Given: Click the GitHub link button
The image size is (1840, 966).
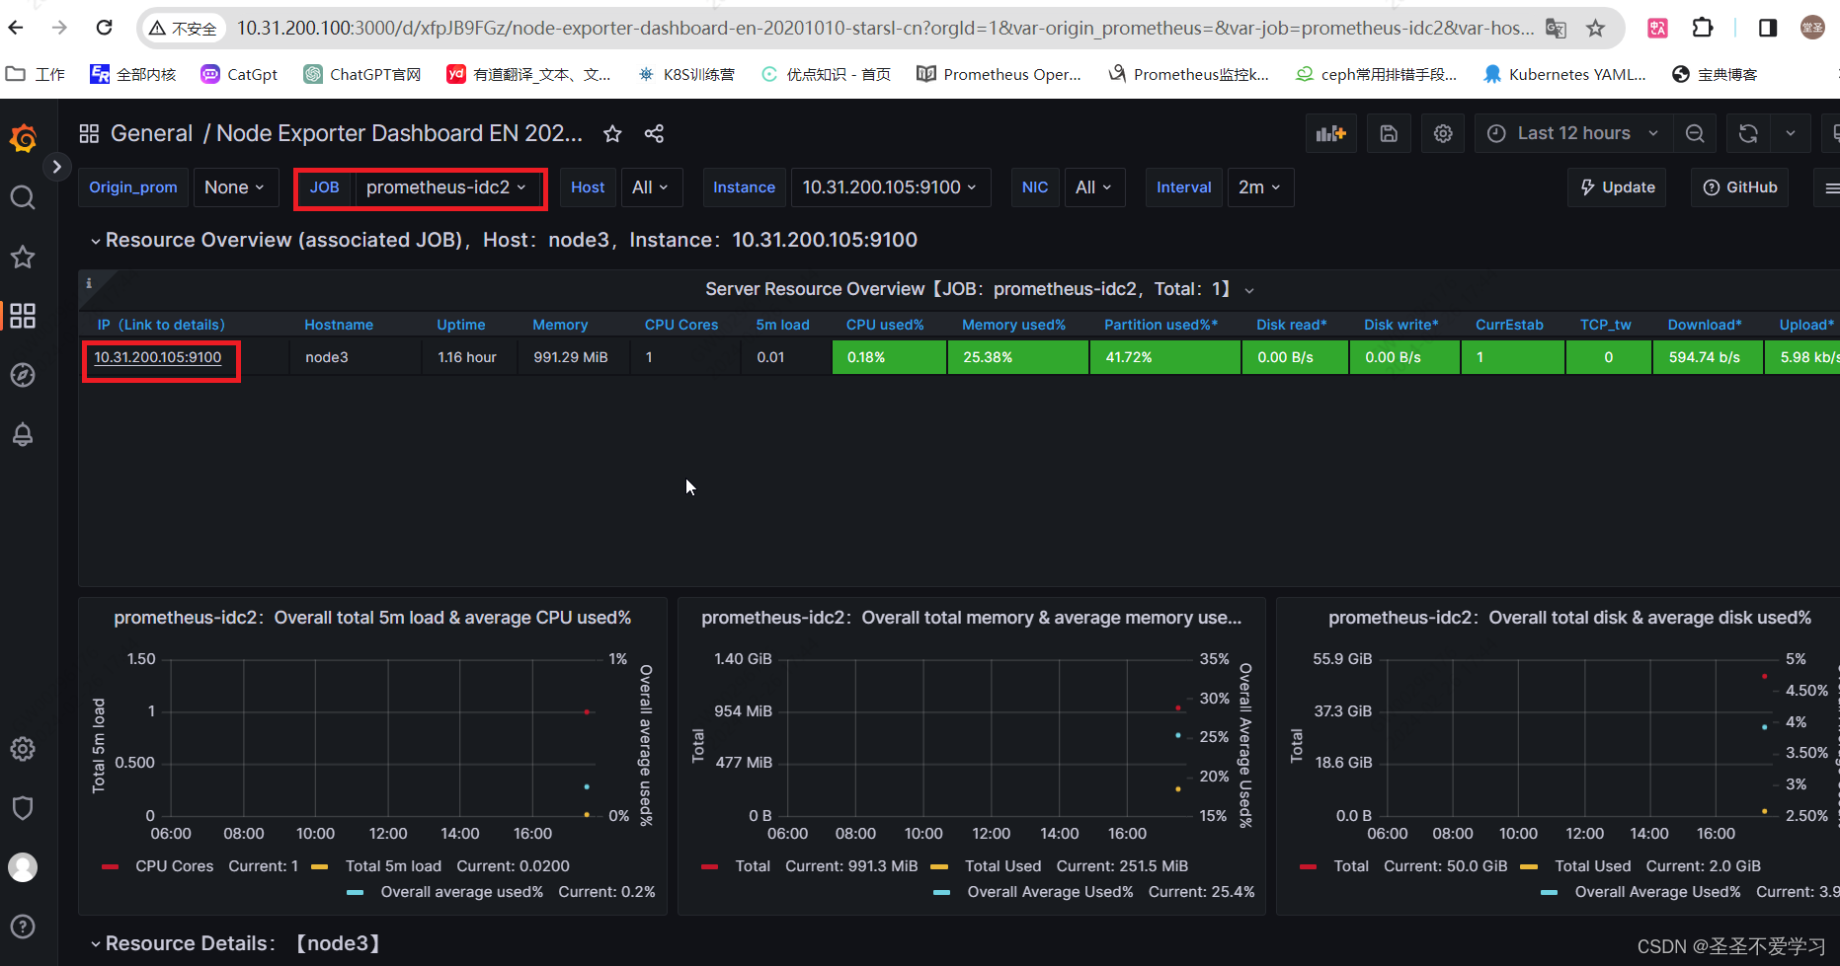Looking at the screenshot, I should click(1740, 187).
